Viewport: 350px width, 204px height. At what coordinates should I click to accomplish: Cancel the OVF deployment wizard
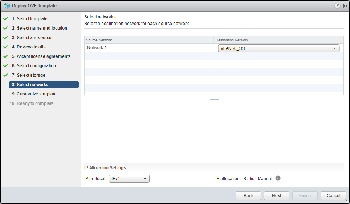(x=333, y=196)
